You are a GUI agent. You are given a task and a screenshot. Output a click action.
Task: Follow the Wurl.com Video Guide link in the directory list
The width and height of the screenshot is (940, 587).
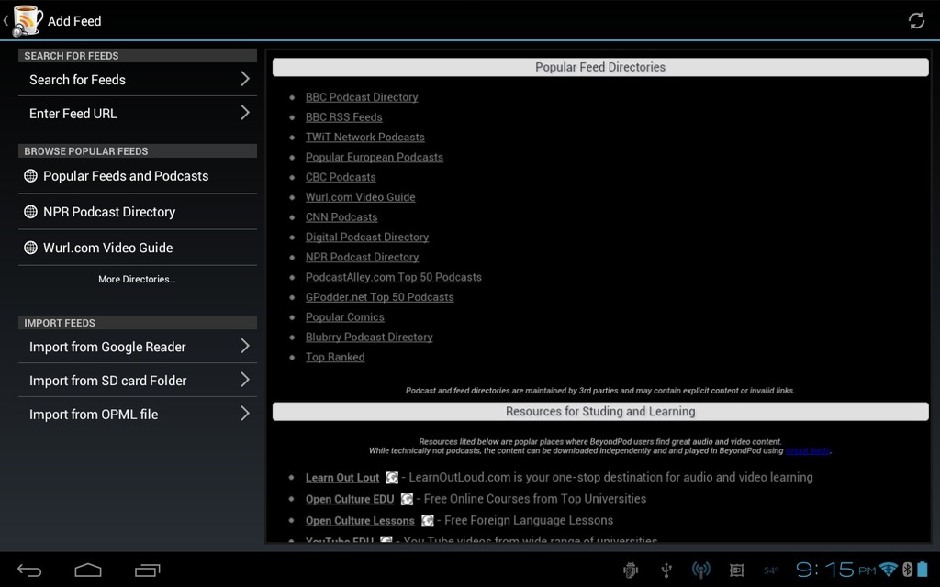[x=360, y=197]
